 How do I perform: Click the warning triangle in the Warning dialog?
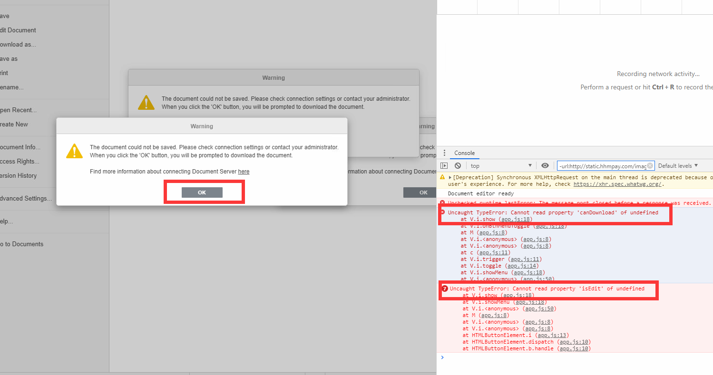74,151
